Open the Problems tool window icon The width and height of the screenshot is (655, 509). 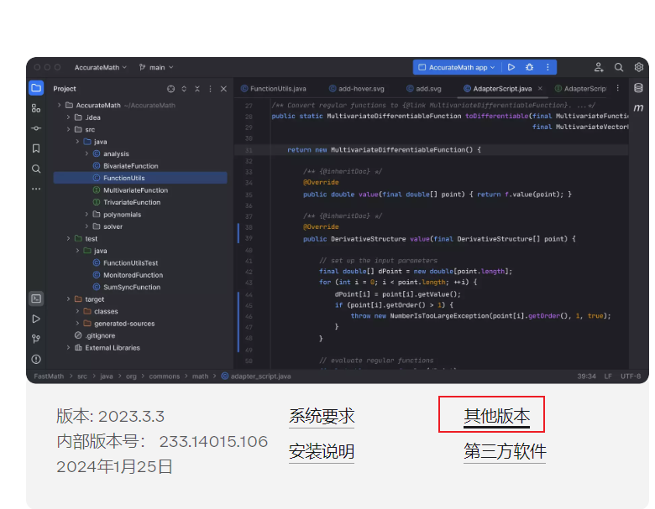[36, 359]
